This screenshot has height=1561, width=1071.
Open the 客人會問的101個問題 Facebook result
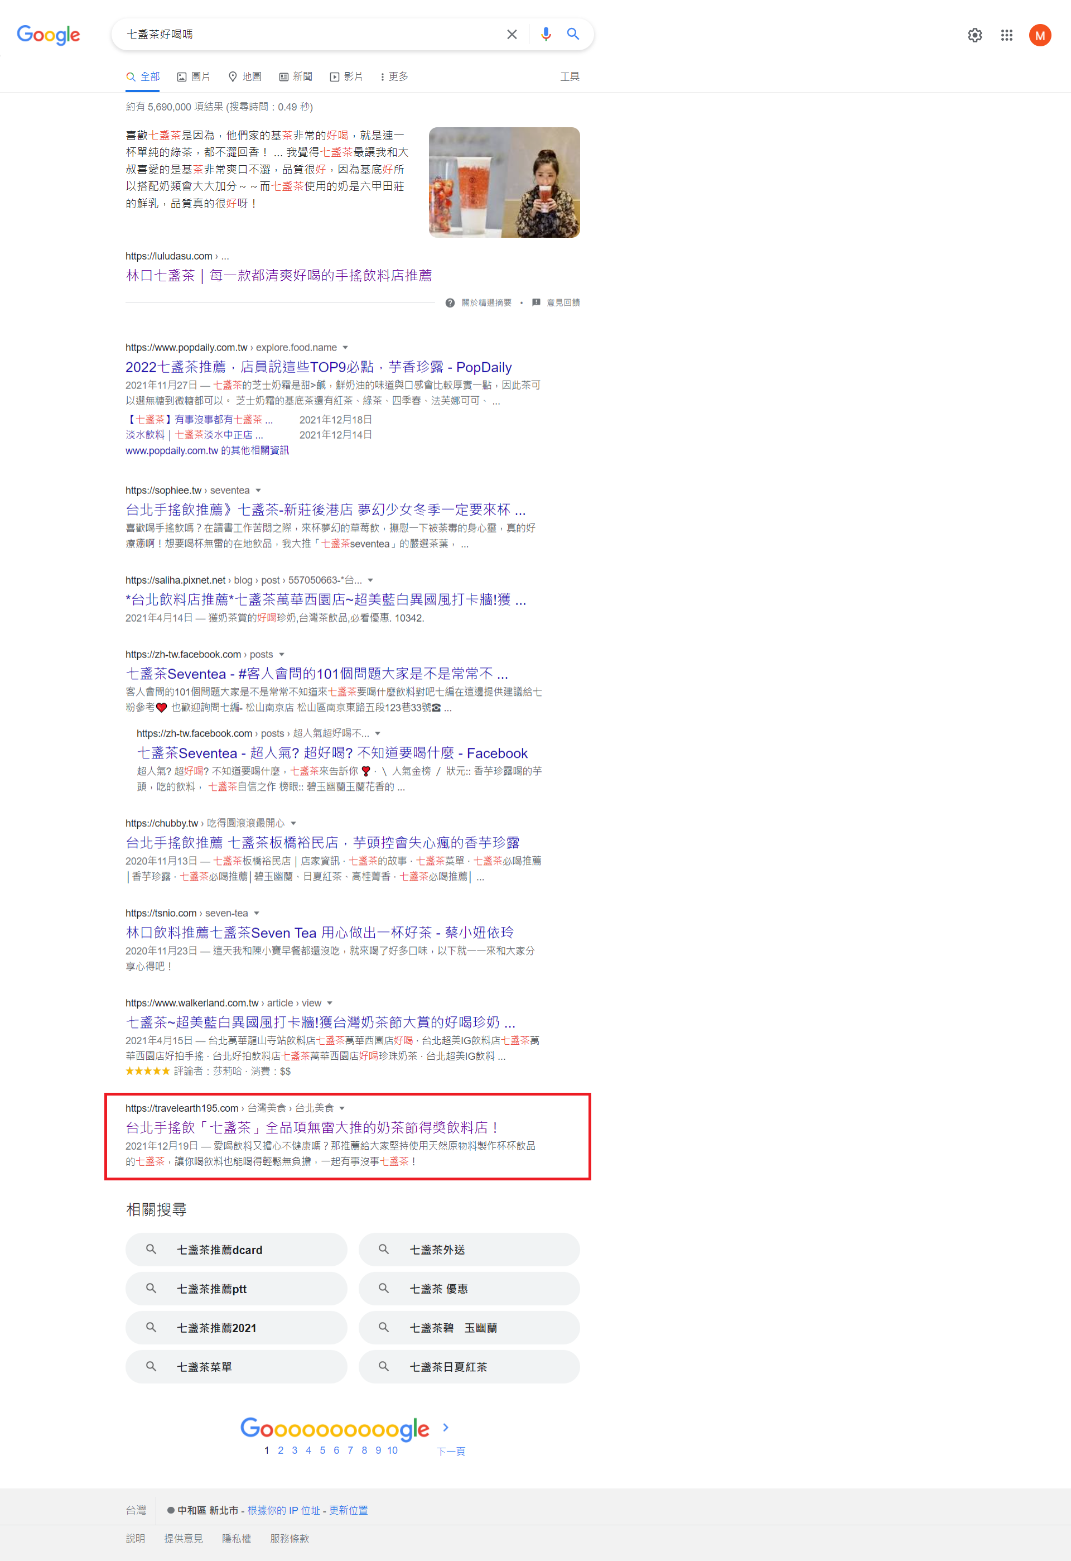coord(317,674)
